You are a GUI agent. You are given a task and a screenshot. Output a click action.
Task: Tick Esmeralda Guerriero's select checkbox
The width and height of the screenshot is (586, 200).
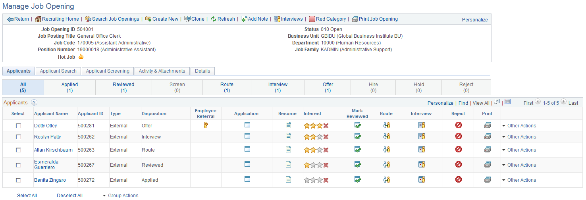coord(18,165)
